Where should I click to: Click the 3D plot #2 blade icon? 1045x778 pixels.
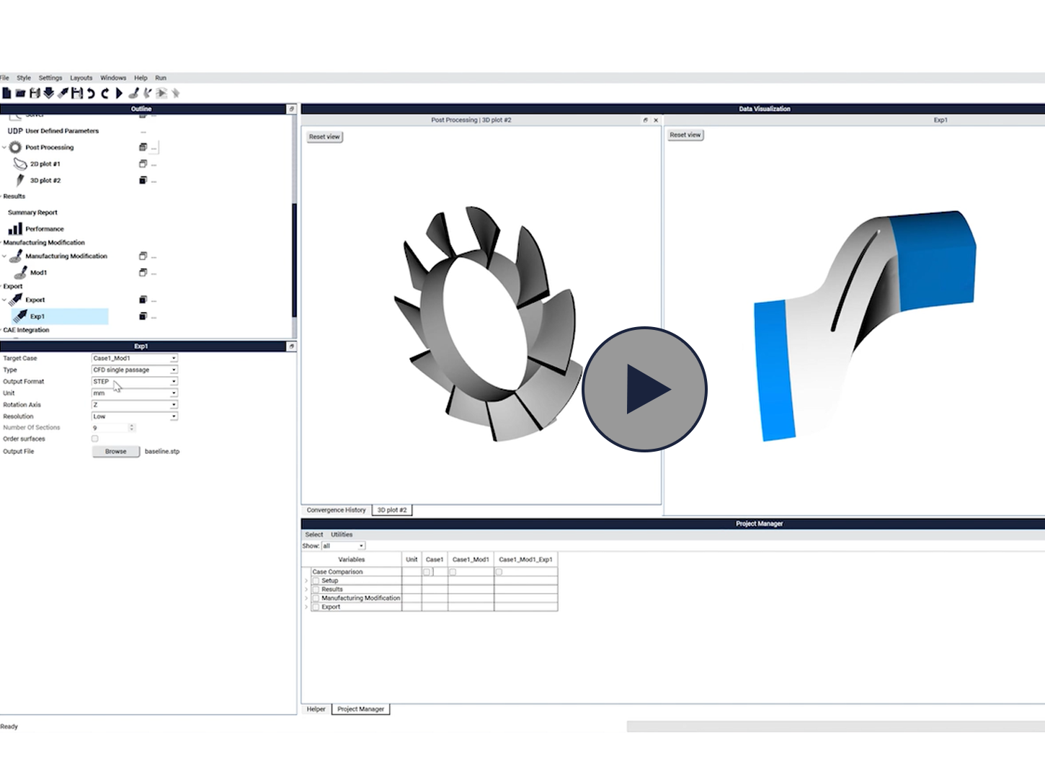pyautogui.click(x=20, y=180)
